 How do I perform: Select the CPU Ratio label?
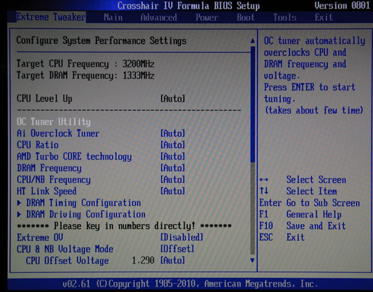(38, 145)
